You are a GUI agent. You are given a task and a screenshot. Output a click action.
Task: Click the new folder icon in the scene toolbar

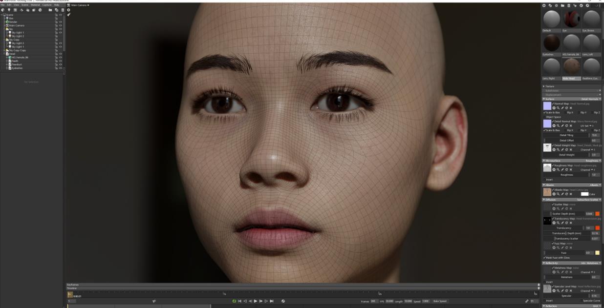pos(50,10)
